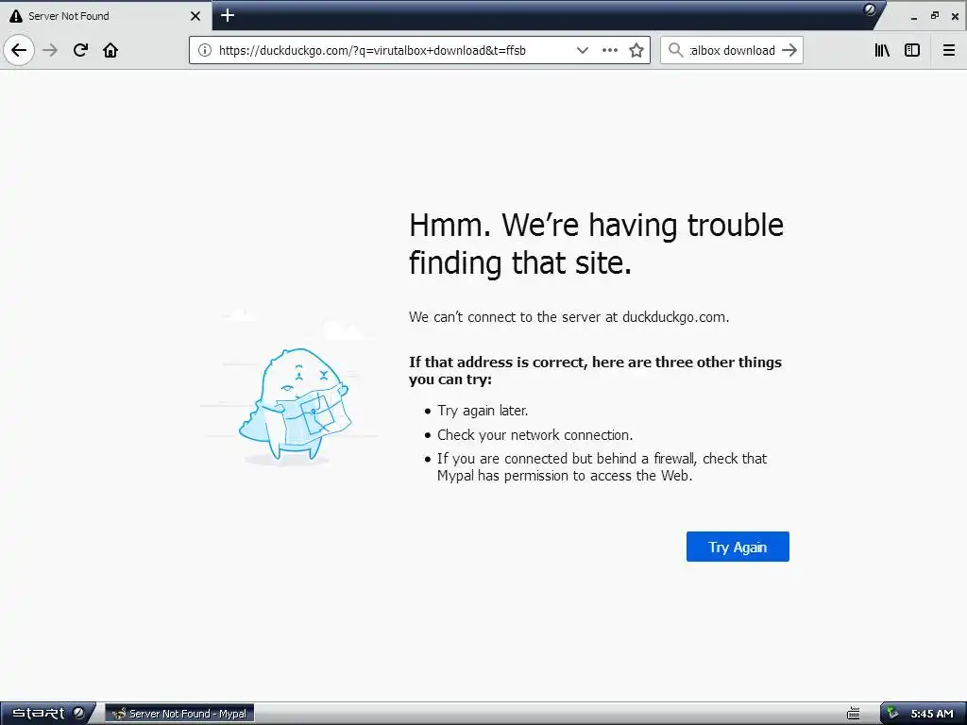Submit search with the arrow button
Image resolution: width=967 pixels, height=725 pixels.
click(x=789, y=50)
